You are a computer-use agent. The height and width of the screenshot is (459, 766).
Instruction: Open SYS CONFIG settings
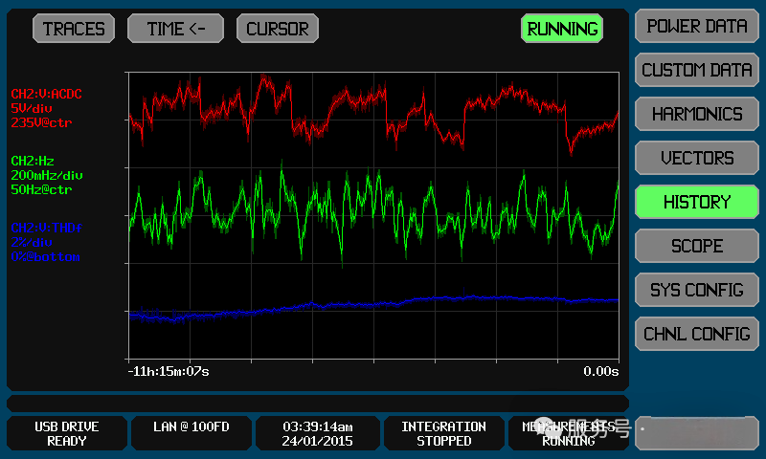click(x=696, y=290)
